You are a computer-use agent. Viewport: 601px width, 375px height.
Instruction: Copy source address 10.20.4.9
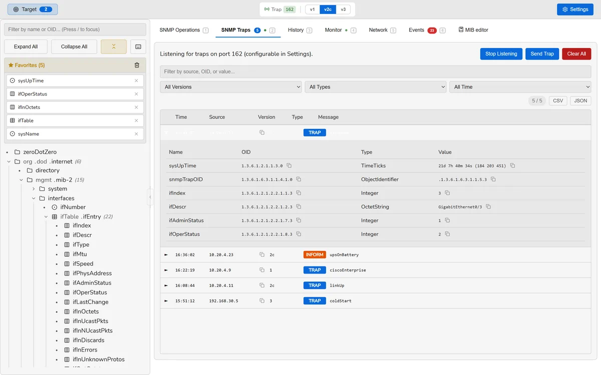tap(262, 270)
